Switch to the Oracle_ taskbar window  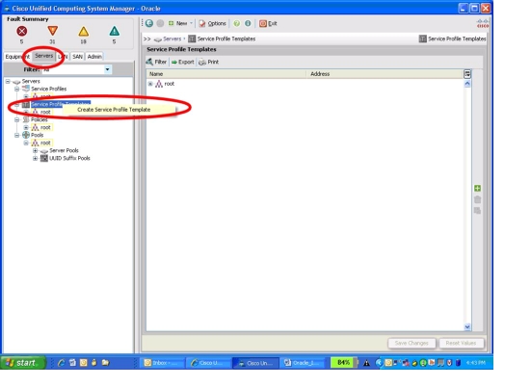coord(303,363)
